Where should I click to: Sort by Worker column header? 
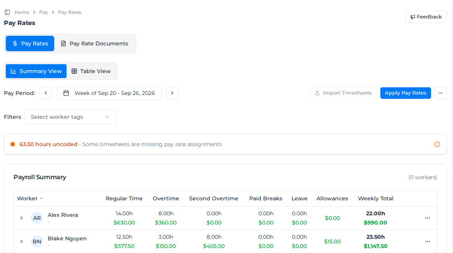[30, 198]
